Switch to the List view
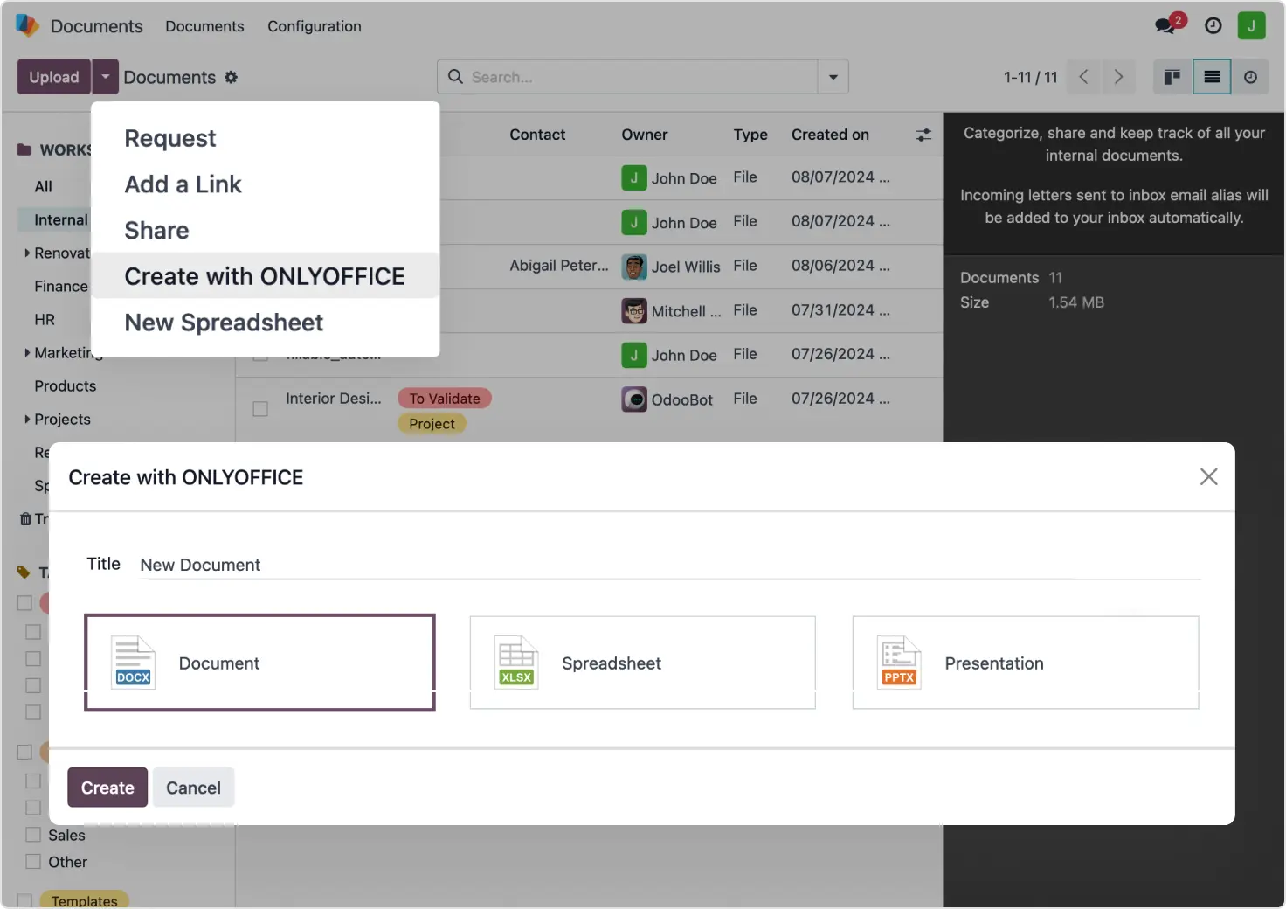The height and width of the screenshot is (909, 1286). pyautogui.click(x=1212, y=77)
